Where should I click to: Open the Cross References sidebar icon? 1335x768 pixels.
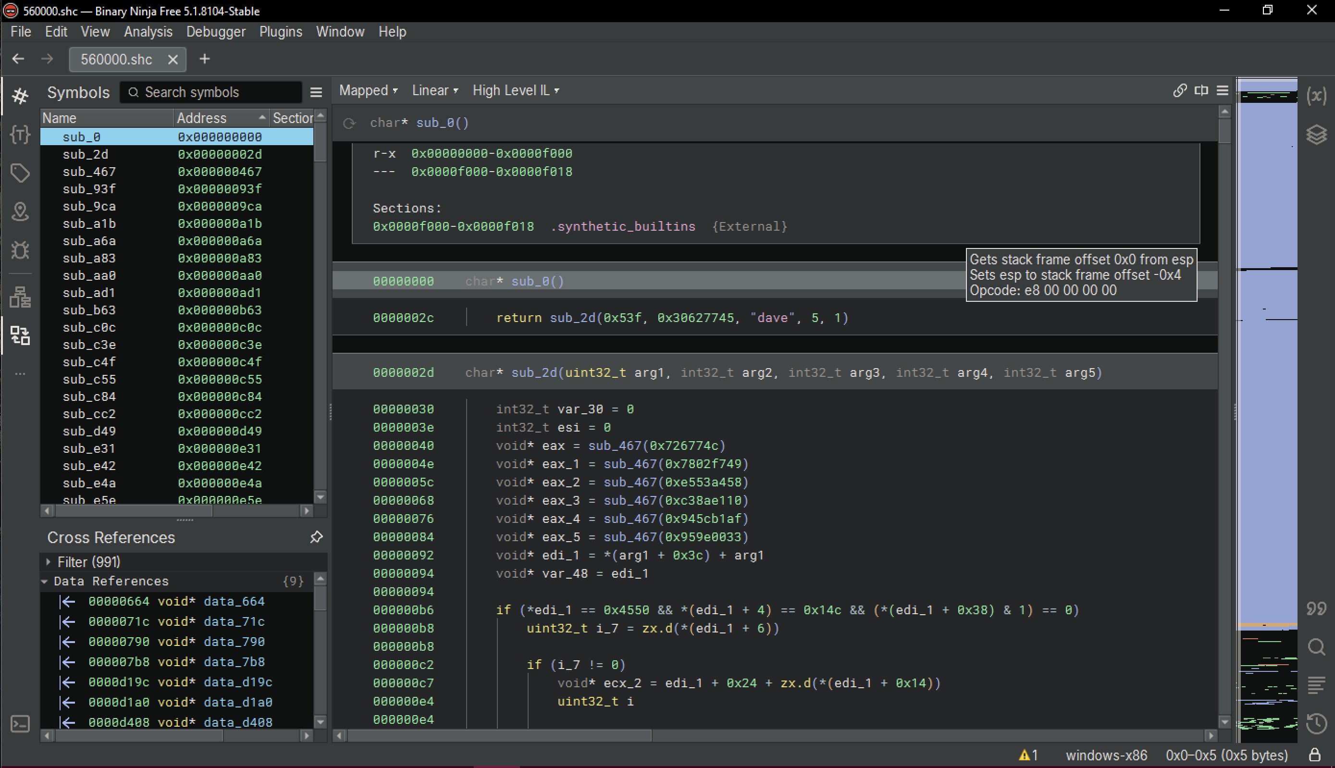[x=20, y=335]
